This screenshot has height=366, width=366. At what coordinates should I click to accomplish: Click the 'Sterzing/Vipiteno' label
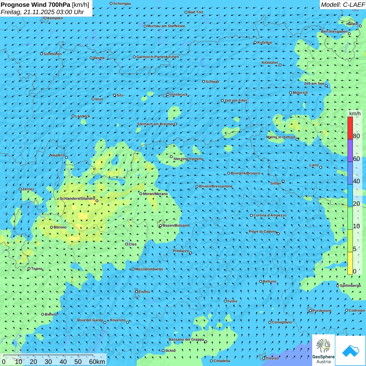tap(188, 159)
